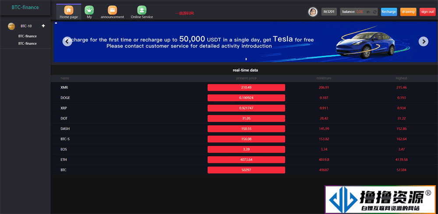Viewport: 438px width, 214px height.
Task: Select the EOS row name
Action: click(64, 149)
